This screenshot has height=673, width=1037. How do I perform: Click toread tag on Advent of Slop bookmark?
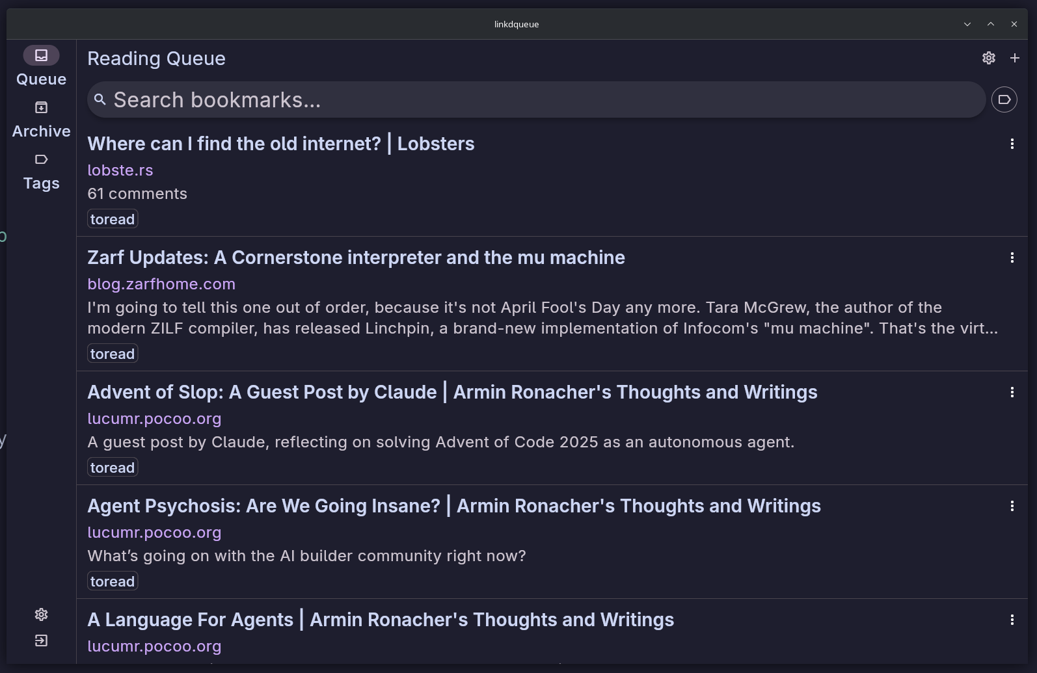pyautogui.click(x=113, y=468)
